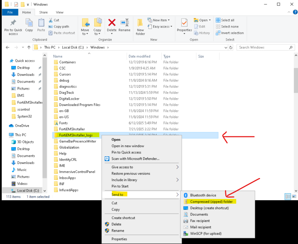Open the ribbon Open dropdown arrow
Viewport: 298px width, 244px height.
click(x=210, y=20)
